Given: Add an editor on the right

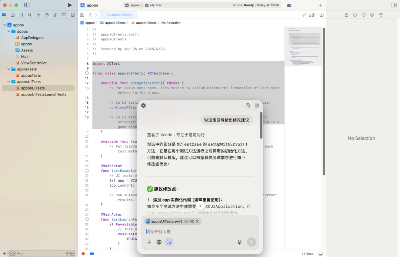Looking at the screenshot, I should [x=321, y=15].
